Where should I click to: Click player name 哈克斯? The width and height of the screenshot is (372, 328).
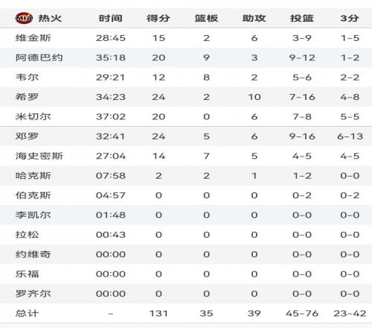click(33, 176)
